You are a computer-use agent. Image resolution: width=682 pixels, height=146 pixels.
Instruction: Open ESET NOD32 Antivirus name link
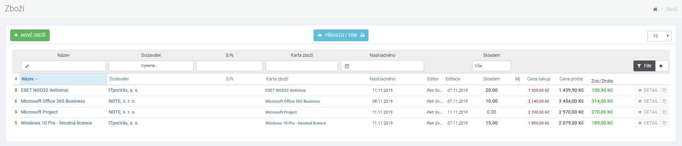tap(45, 90)
